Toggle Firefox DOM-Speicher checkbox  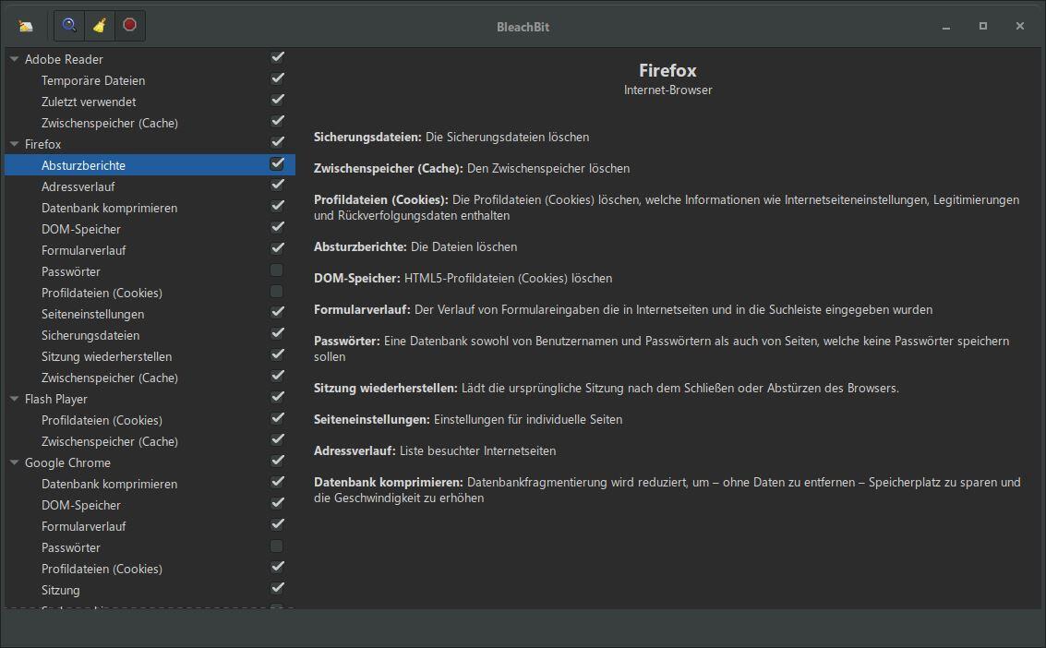tap(277, 227)
